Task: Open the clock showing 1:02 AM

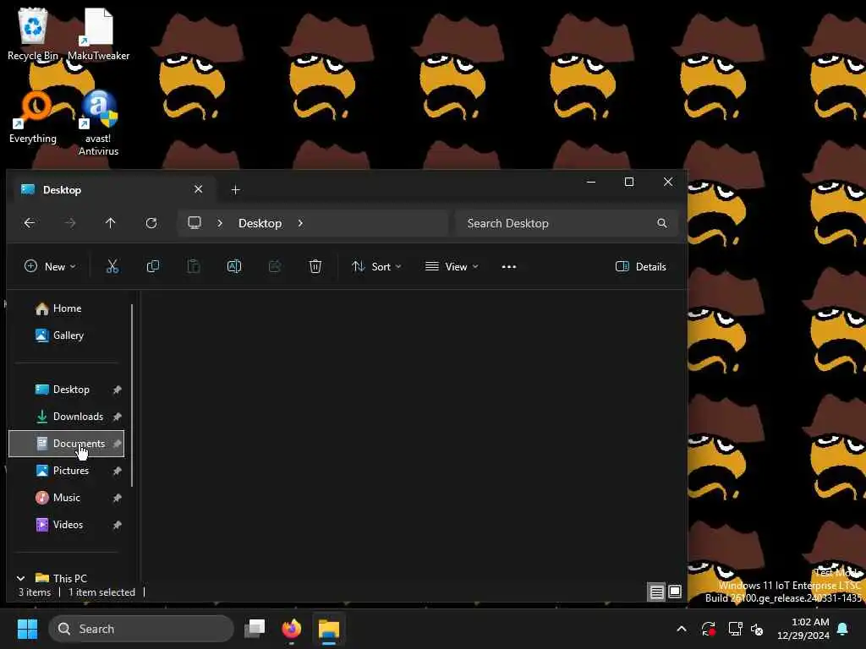Action: click(803, 629)
